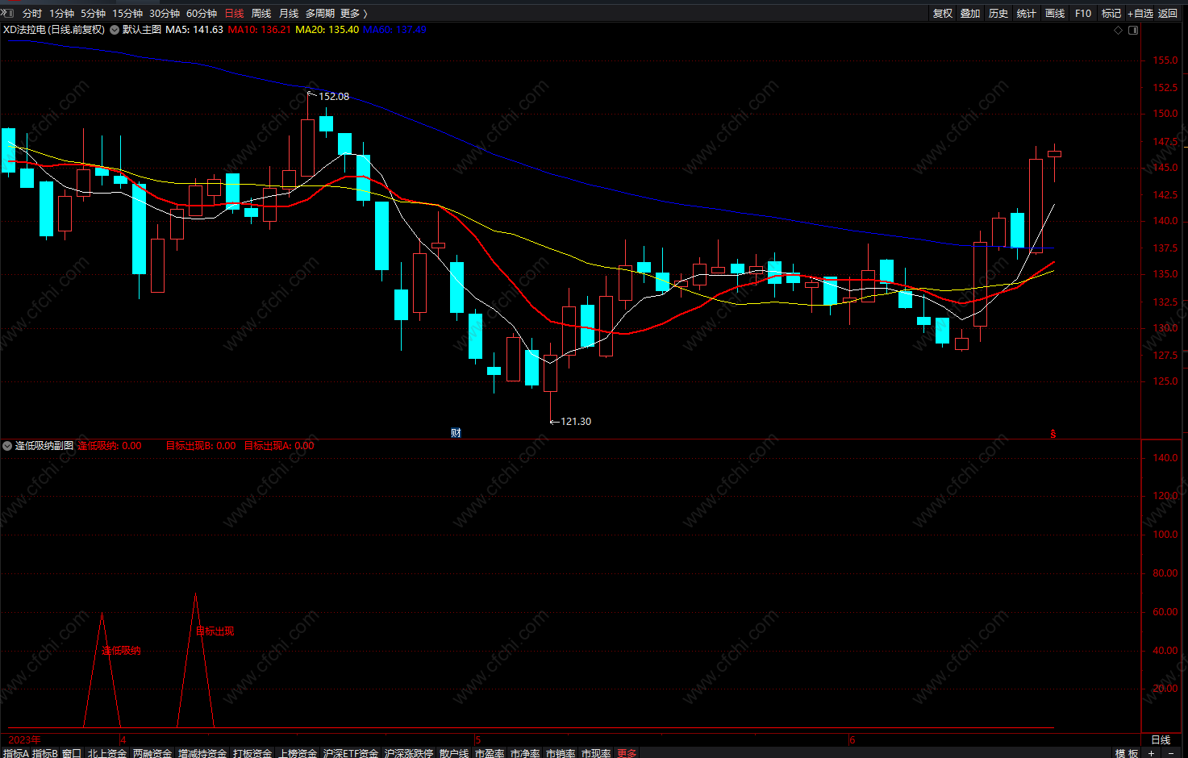Open the 市销率 indicator tab

tap(561, 753)
